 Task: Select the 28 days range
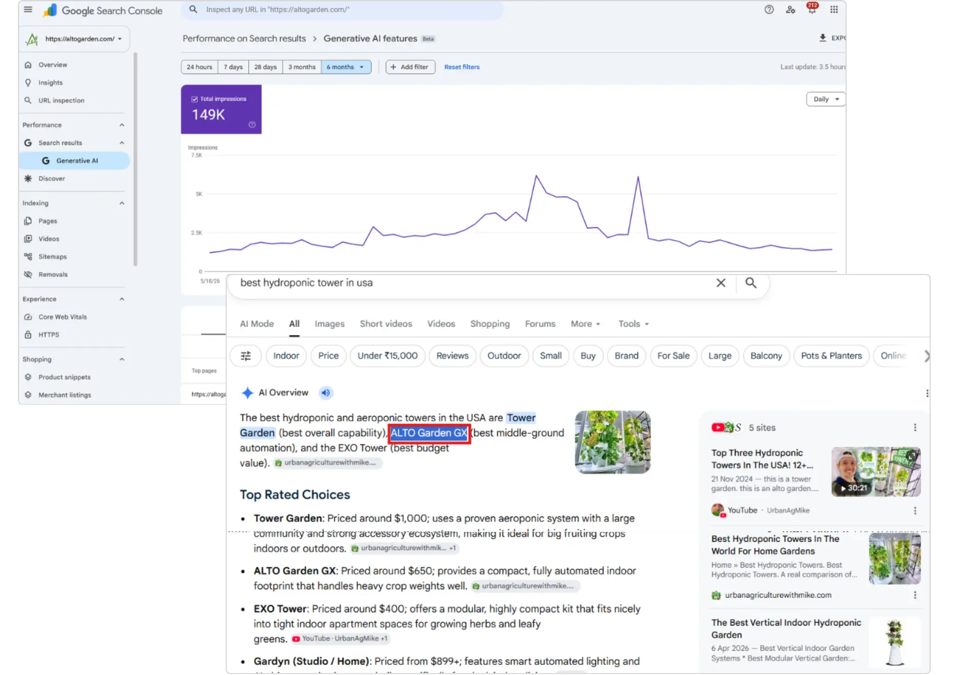point(265,67)
